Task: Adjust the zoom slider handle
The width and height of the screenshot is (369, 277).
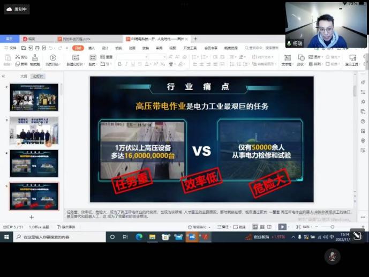Action: pyautogui.click(x=332, y=227)
